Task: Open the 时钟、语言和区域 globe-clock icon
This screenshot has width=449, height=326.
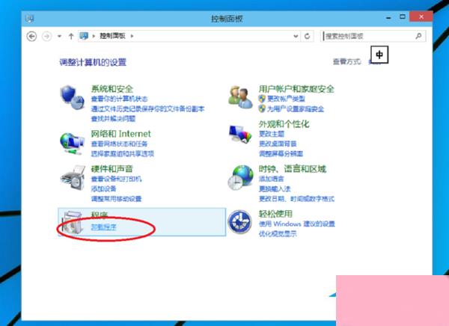Action: click(x=240, y=178)
